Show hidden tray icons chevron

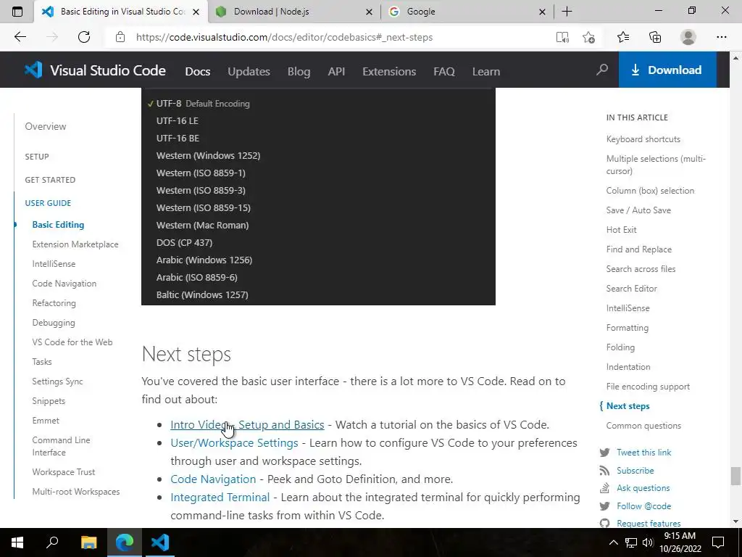[613, 542]
